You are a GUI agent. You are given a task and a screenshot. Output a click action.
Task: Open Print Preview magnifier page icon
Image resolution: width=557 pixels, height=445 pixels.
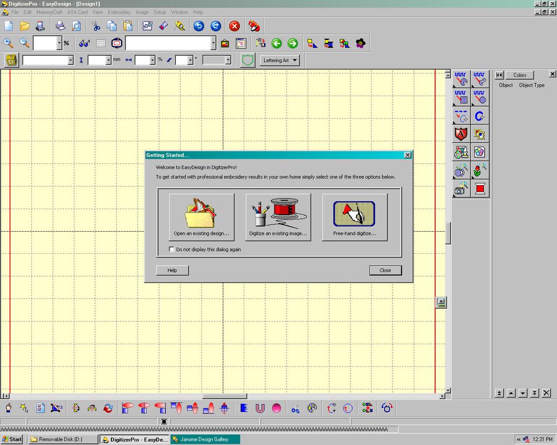[x=76, y=26]
